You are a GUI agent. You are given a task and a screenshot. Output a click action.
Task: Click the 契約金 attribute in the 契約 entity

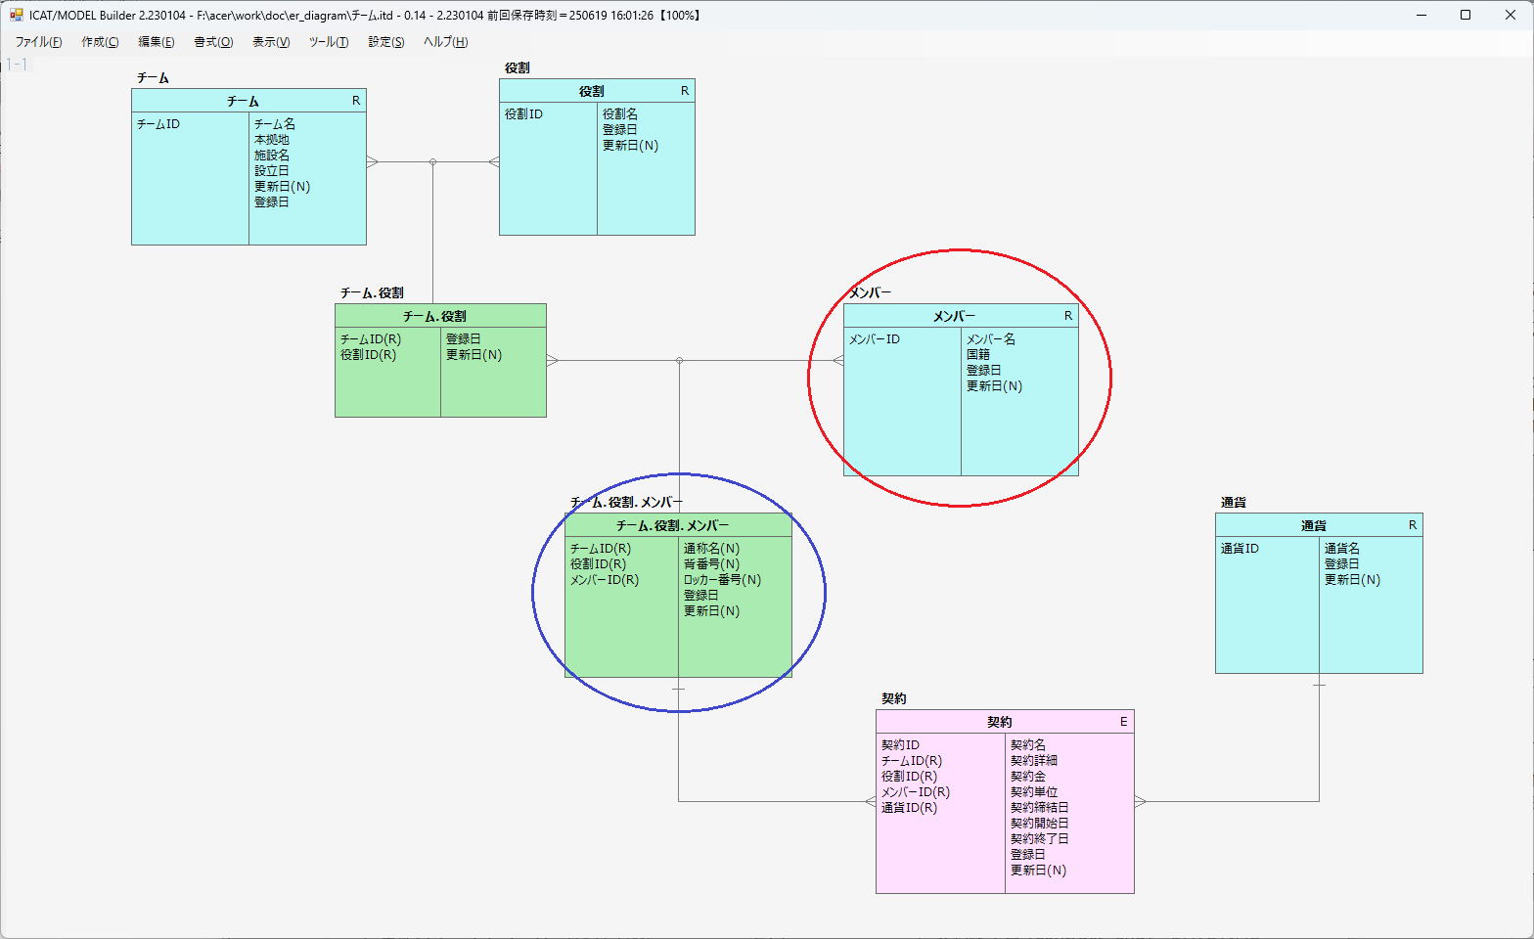1028,777
